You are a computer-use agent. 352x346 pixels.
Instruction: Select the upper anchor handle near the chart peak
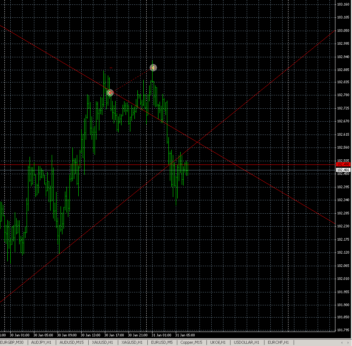(x=153, y=68)
